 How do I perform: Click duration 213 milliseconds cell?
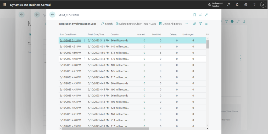(120, 120)
